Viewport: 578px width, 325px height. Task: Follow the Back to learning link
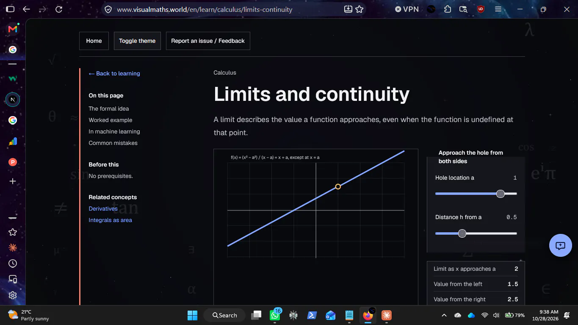coord(114,74)
